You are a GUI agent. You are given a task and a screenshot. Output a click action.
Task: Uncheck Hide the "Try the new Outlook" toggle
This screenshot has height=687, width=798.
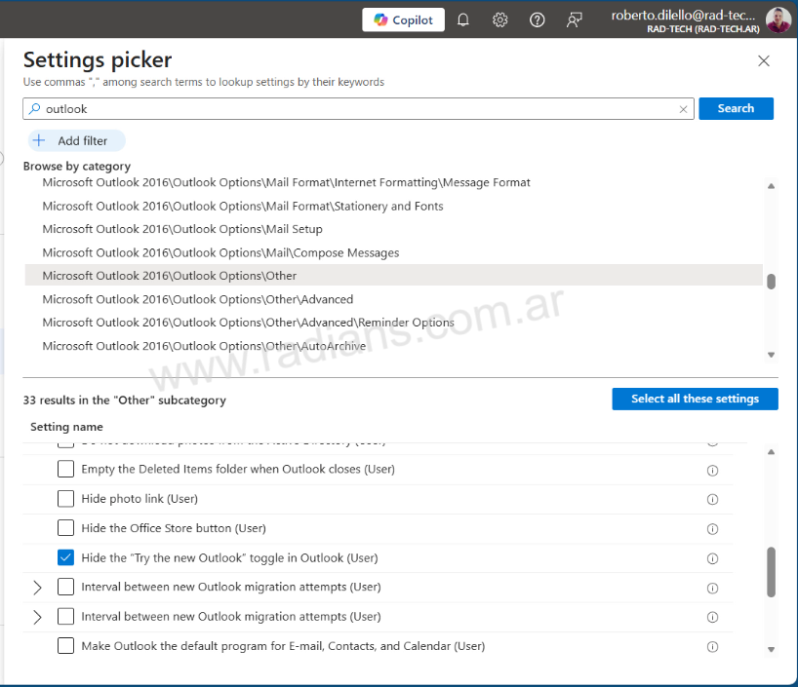65,557
